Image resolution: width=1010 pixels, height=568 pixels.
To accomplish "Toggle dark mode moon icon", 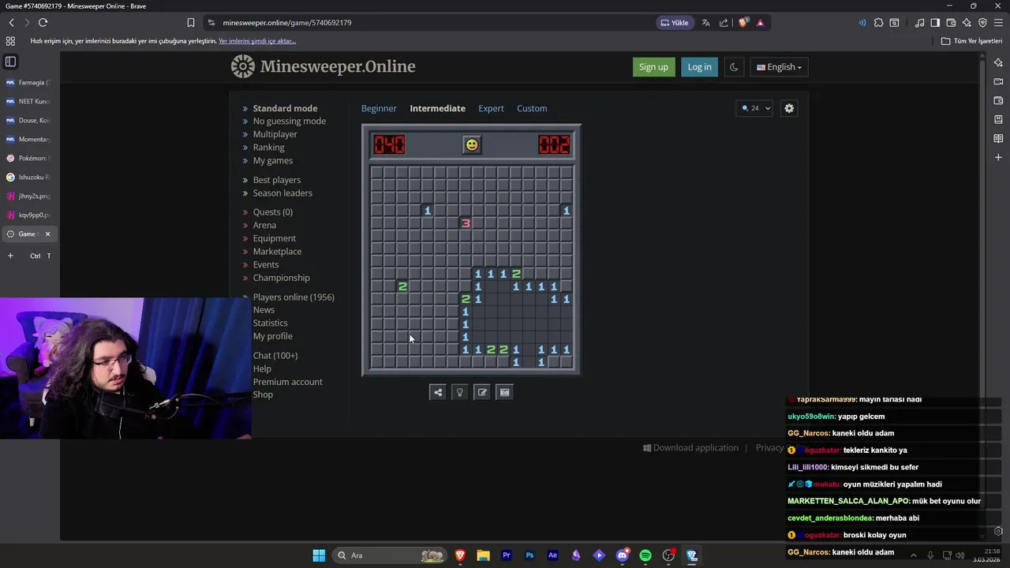I will 734,67.
